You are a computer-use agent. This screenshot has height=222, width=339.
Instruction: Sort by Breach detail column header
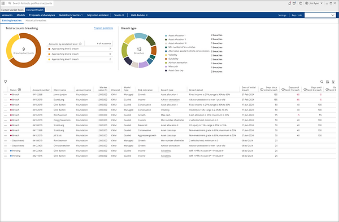tap(196, 90)
